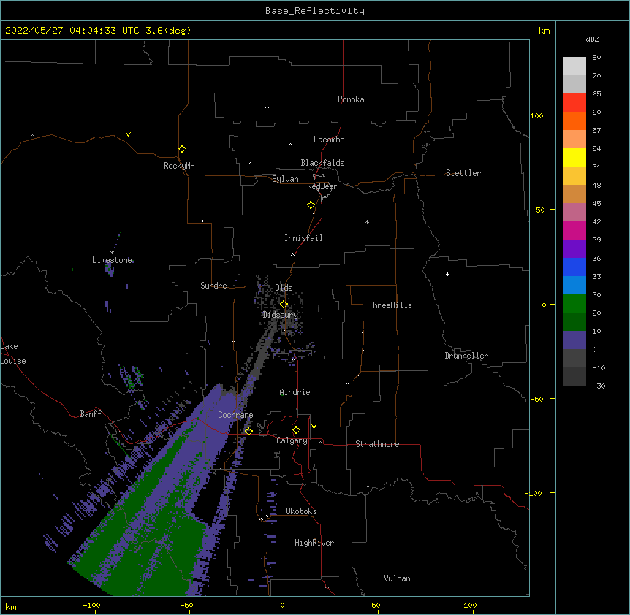
Task: Click the Banff label
Action: click(91, 414)
